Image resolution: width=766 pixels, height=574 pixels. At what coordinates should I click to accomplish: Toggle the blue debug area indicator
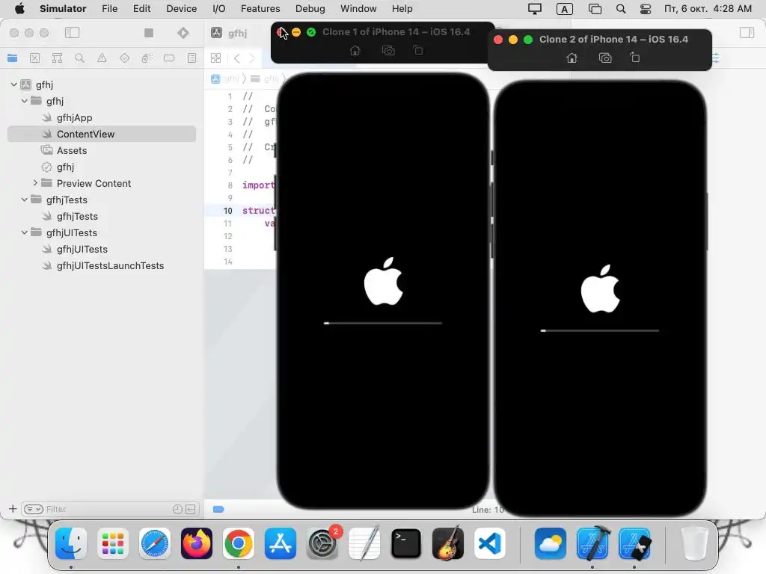pyautogui.click(x=218, y=509)
